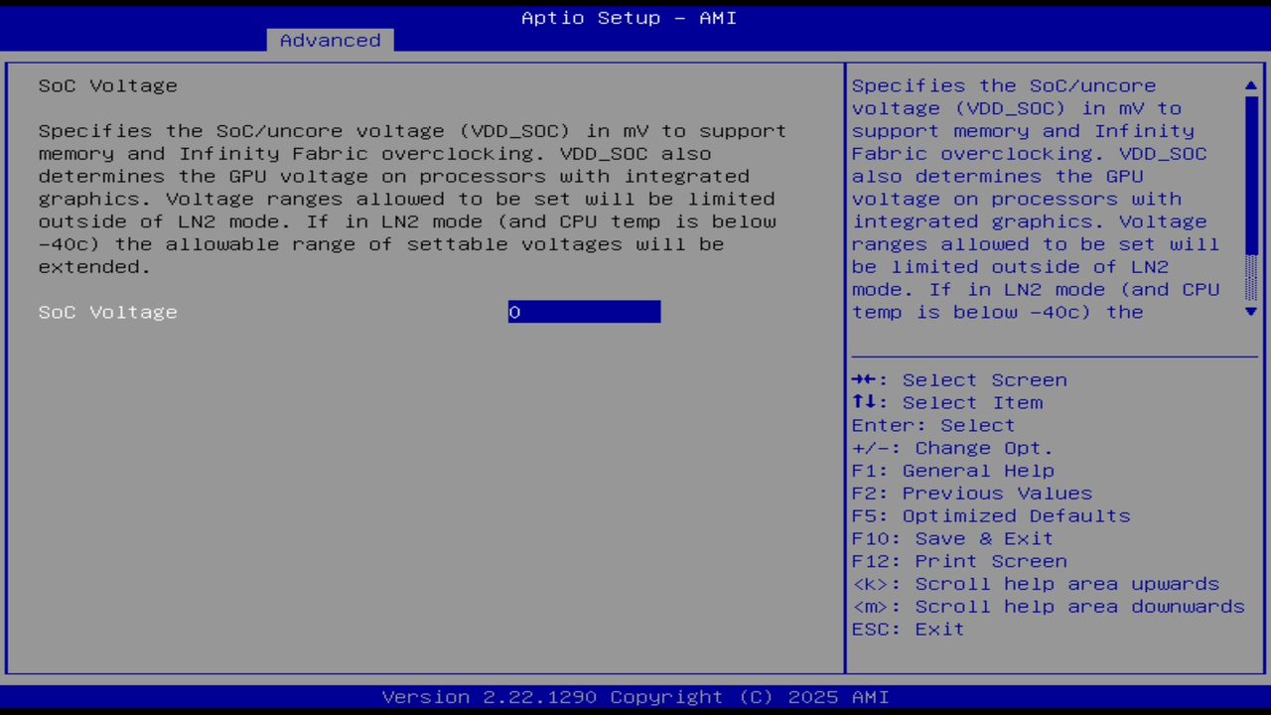Screen dimensions: 1271x715
Task: Click the Aptio Setup title bar
Action: tap(628, 17)
